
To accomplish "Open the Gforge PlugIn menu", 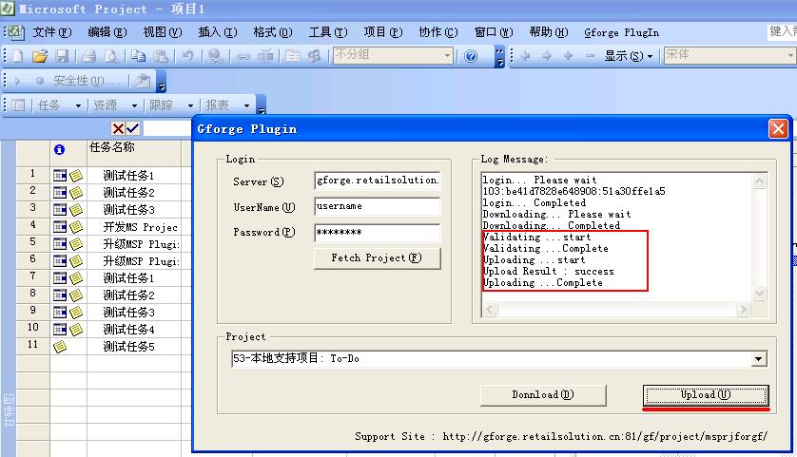I will pyautogui.click(x=621, y=32).
